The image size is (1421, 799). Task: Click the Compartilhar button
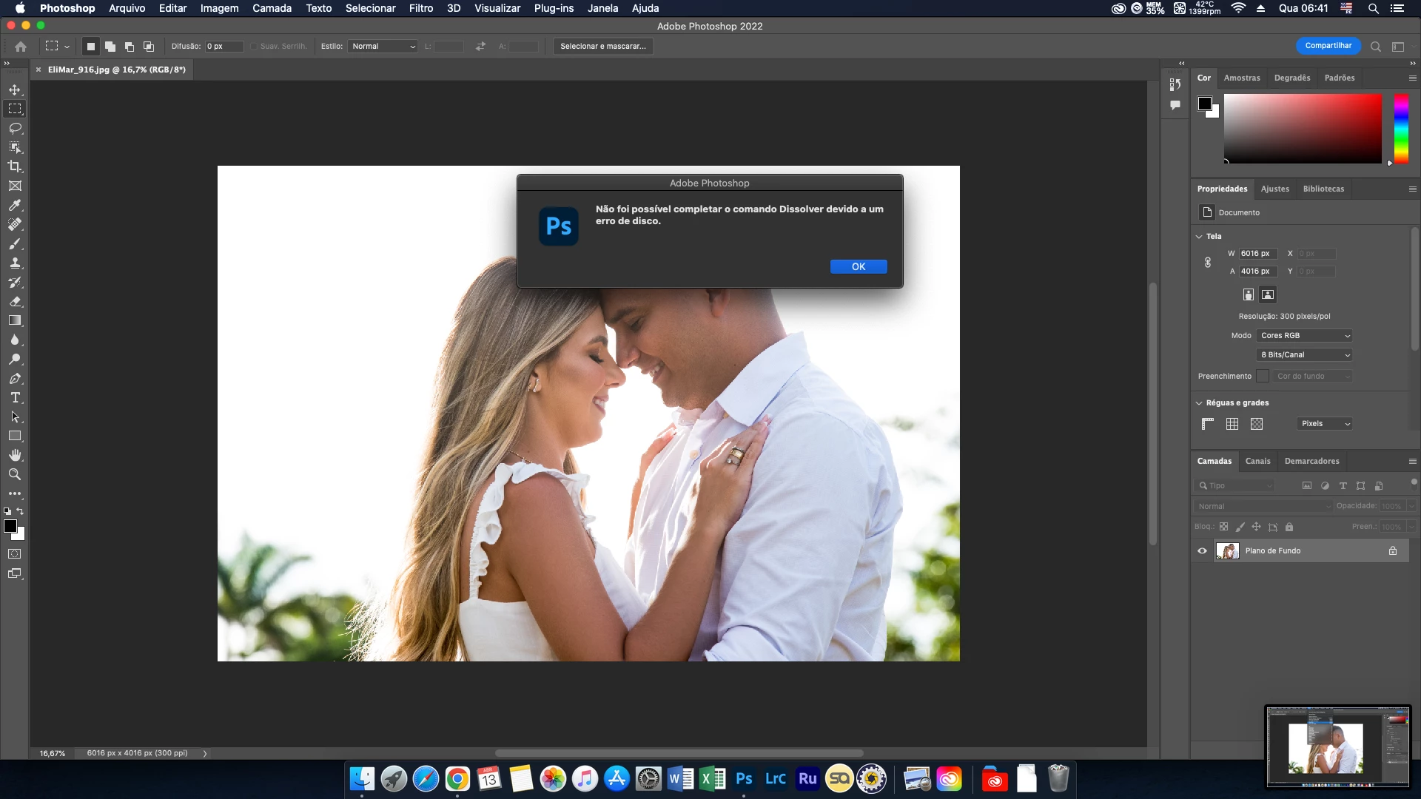coord(1328,46)
